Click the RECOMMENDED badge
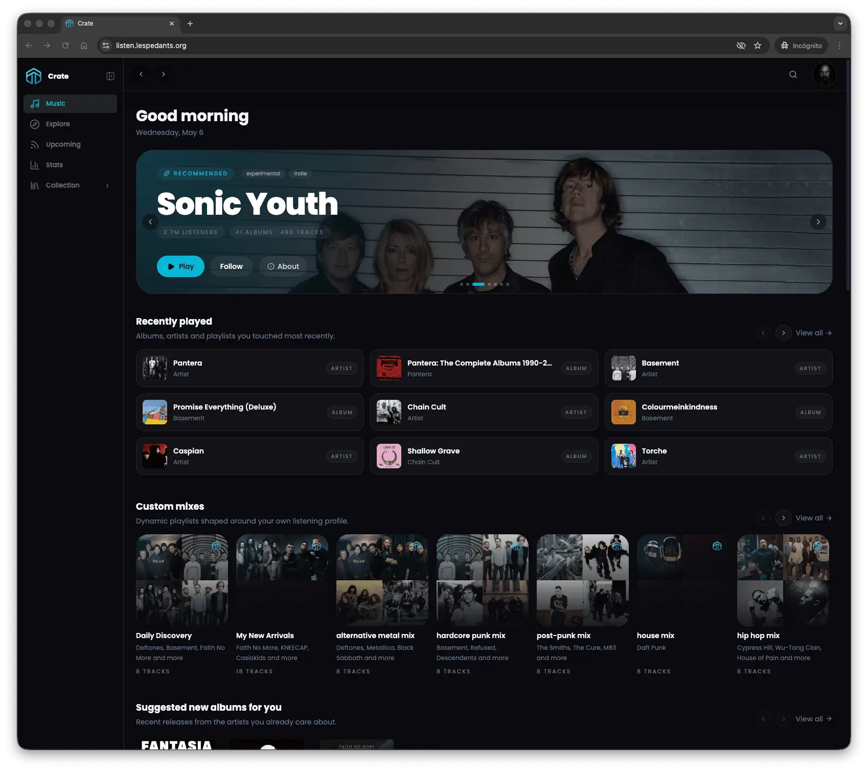Image resolution: width=868 pixels, height=771 pixels. pos(196,174)
